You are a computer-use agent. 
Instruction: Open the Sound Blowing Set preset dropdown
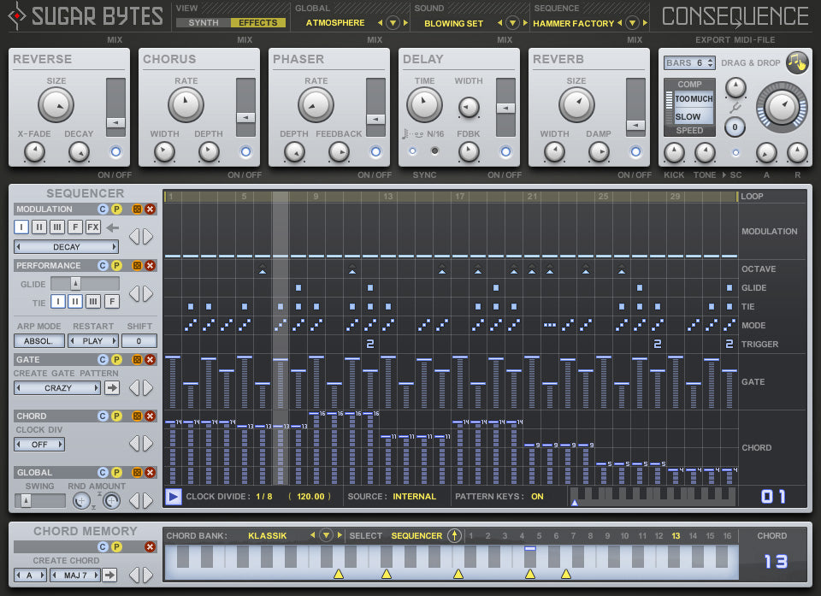click(512, 23)
